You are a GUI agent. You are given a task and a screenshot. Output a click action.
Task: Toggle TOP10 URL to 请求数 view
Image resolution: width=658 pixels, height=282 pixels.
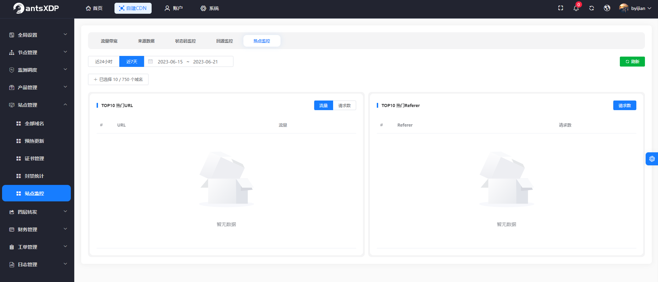(x=344, y=105)
